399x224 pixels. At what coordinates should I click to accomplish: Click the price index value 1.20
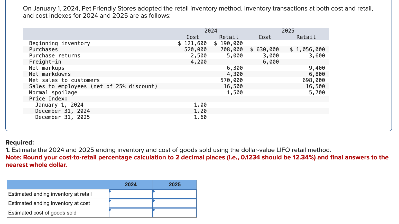(200, 111)
